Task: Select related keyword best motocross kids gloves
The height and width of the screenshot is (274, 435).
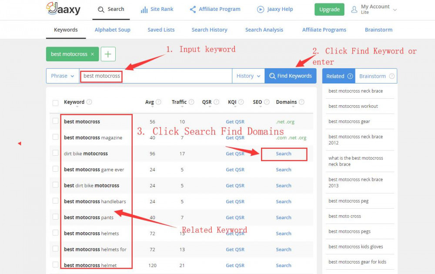Action: (356, 247)
